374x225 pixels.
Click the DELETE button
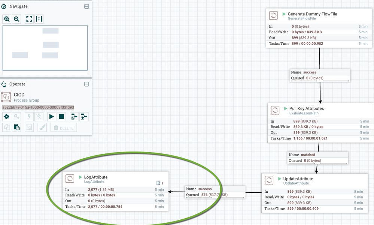pyautogui.click(x=64, y=127)
